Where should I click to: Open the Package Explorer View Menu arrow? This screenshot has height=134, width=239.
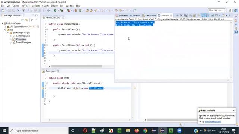[x=37, y=20]
